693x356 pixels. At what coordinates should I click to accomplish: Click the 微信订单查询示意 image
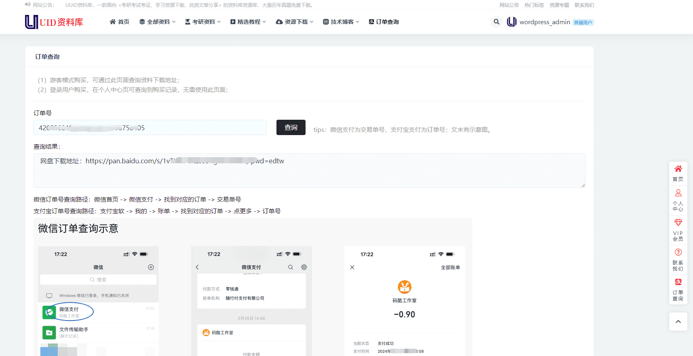(253, 287)
